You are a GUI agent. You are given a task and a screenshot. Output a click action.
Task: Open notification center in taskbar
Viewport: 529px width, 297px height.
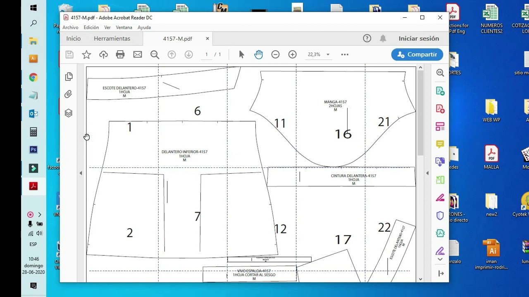coord(33,286)
